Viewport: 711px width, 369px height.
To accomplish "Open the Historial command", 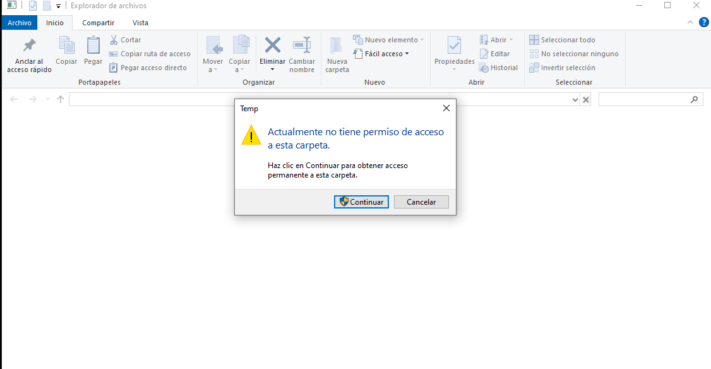I will click(498, 68).
